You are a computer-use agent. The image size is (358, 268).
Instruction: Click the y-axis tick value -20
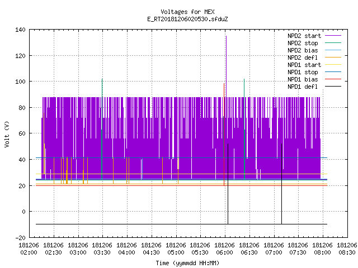(21, 238)
